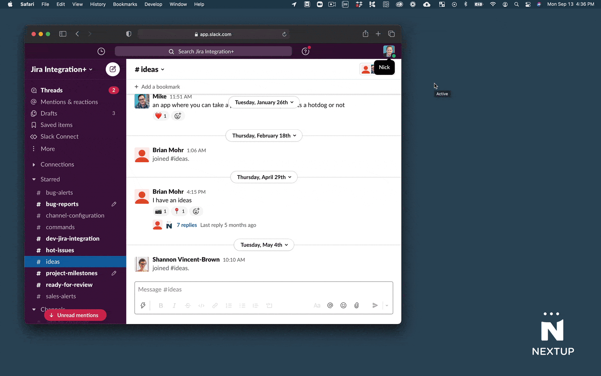
Task: Expand the Connections section
Action: tap(34, 165)
